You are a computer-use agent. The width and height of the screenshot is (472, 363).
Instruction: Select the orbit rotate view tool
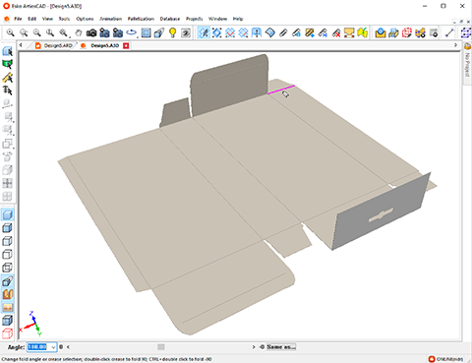tap(132, 32)
